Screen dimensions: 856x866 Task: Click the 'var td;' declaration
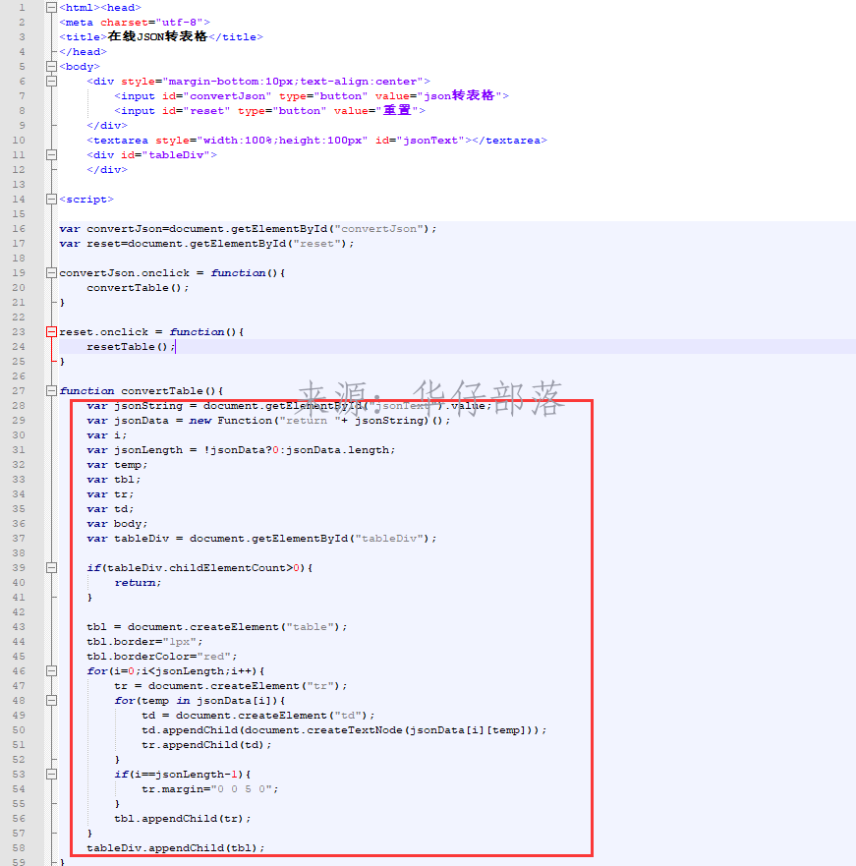pos(110,509)
